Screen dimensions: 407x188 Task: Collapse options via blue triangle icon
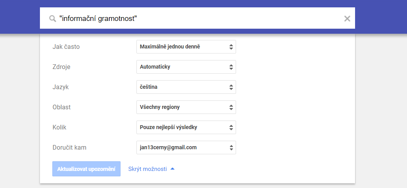pyautogui.click(x=172, y=169)
